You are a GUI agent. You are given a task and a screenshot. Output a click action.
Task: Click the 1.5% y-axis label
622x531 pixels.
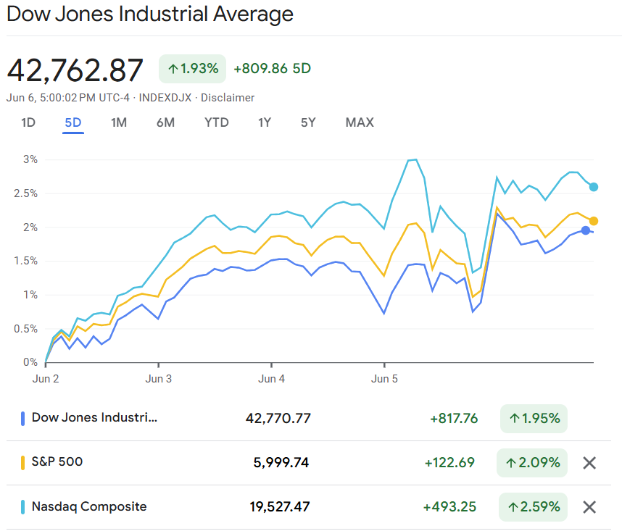(26, 261)
